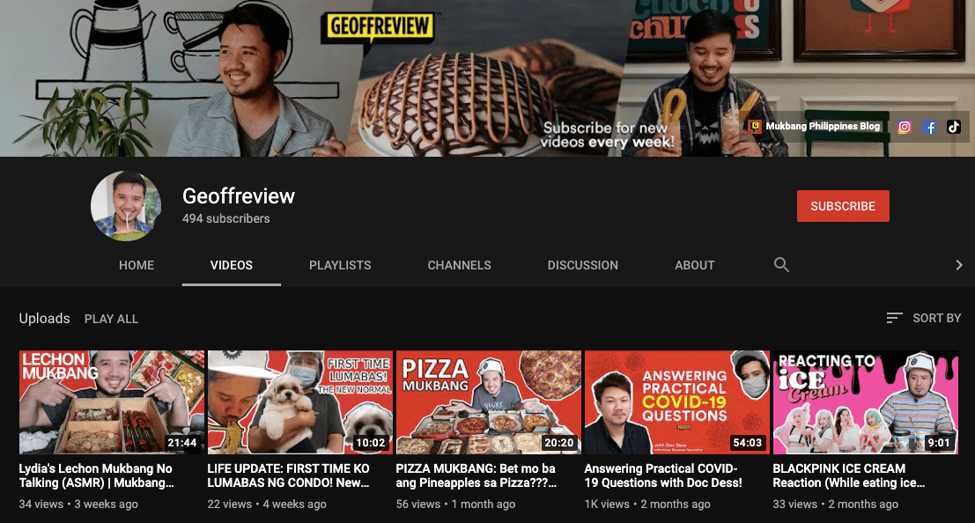This screenshot has height=523, width=975.
Task: Click the 20:20 duration badge
Action: point(559,443)
